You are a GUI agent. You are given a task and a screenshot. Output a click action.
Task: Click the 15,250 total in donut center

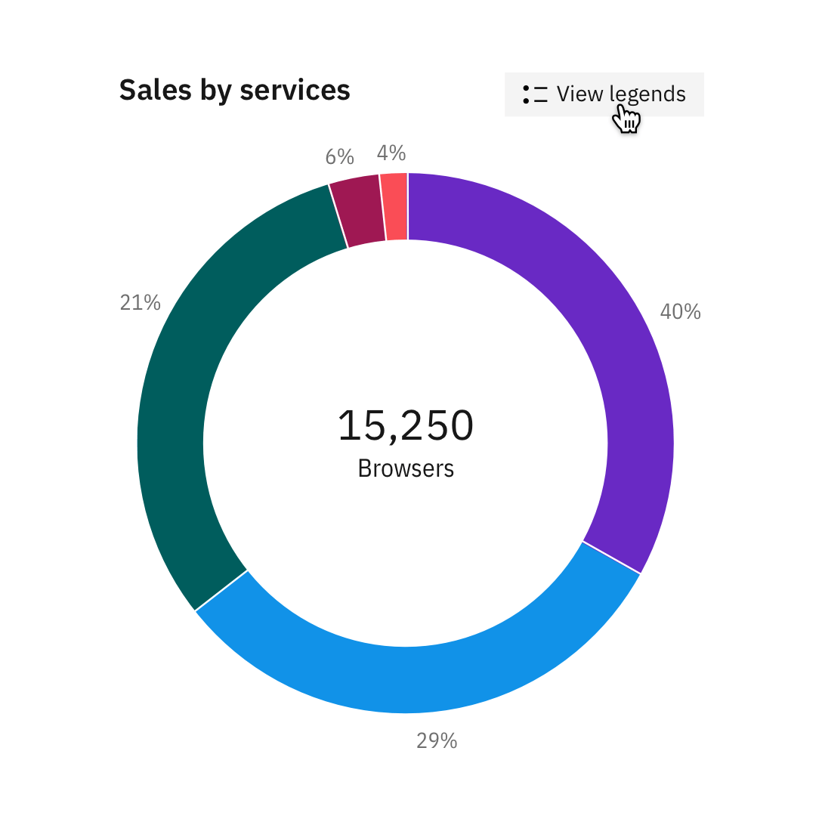coord(405,425)
